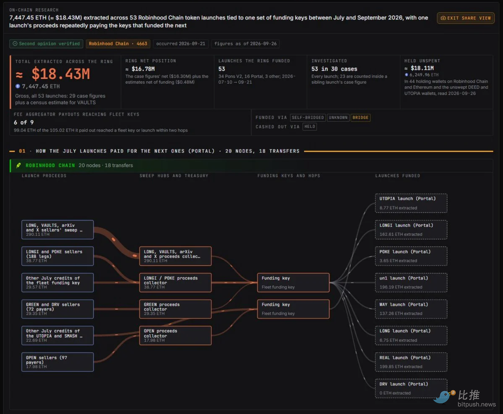
Task: Click the ETH coin icon next to 7,447.45 ETH
Action: pyautogui.click(x=18, y=86)
